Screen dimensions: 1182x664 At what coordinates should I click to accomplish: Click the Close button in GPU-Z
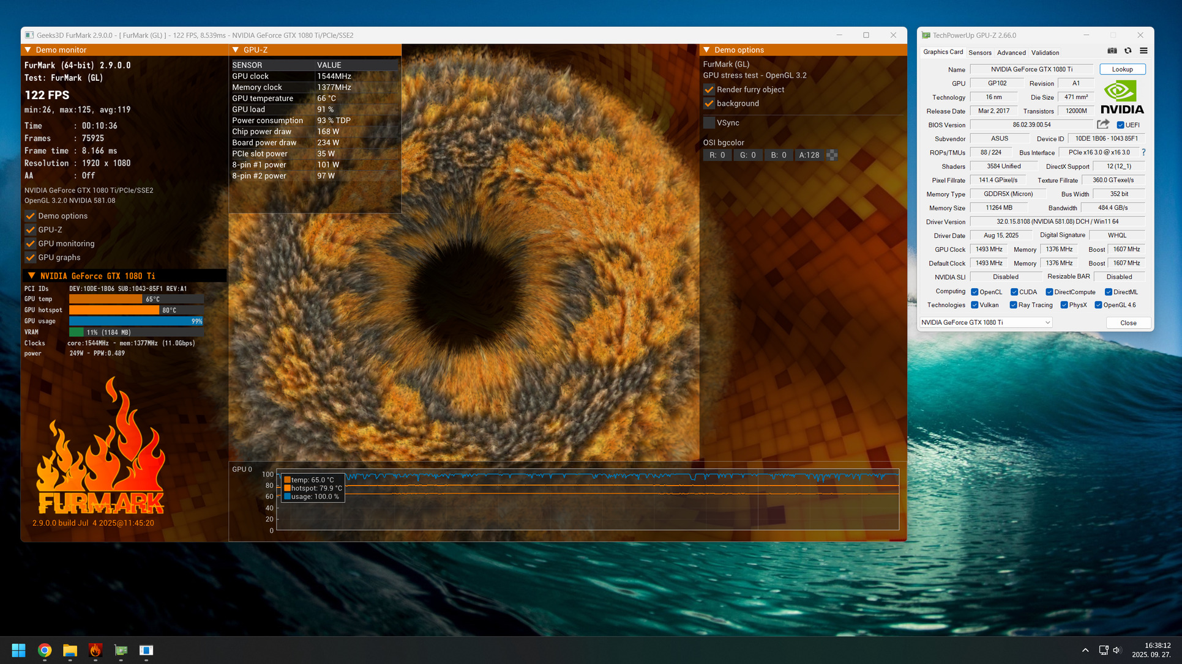(x=1128, y=323)
